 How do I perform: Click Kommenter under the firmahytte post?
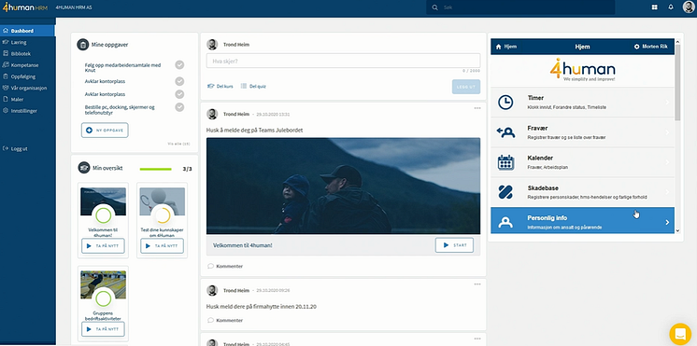pos(225,320)
